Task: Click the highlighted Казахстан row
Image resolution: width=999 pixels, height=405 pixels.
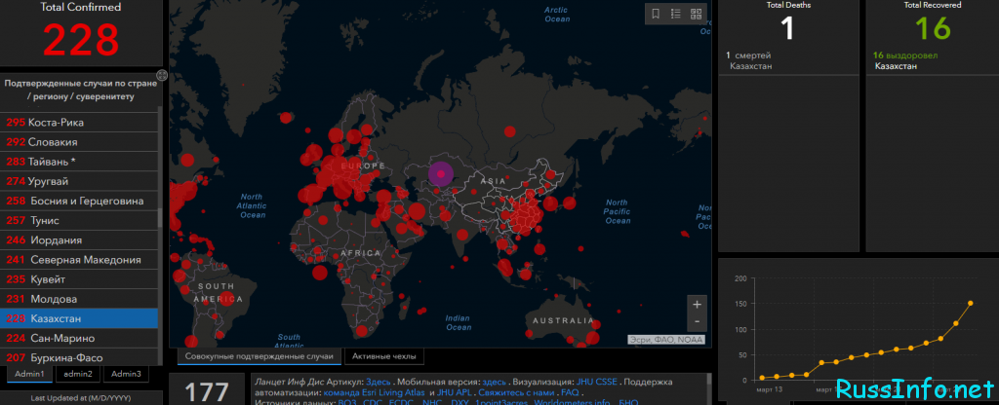Action: pyautogui.click(x=79, y=318)
